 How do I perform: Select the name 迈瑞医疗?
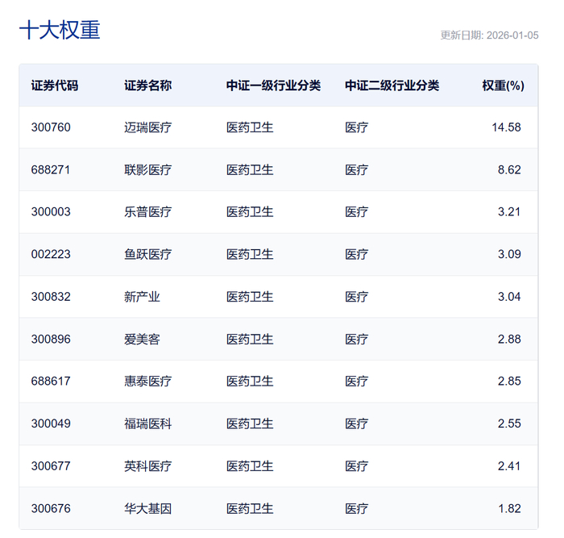pos(147,127)
